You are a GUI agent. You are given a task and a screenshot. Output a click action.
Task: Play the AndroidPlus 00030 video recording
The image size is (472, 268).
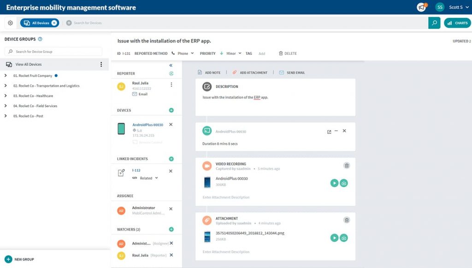click(334, 183)
